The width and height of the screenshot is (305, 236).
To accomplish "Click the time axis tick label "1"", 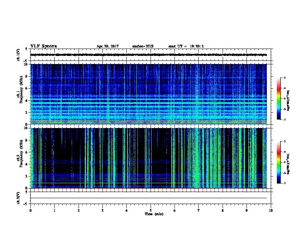I will 54,210.
